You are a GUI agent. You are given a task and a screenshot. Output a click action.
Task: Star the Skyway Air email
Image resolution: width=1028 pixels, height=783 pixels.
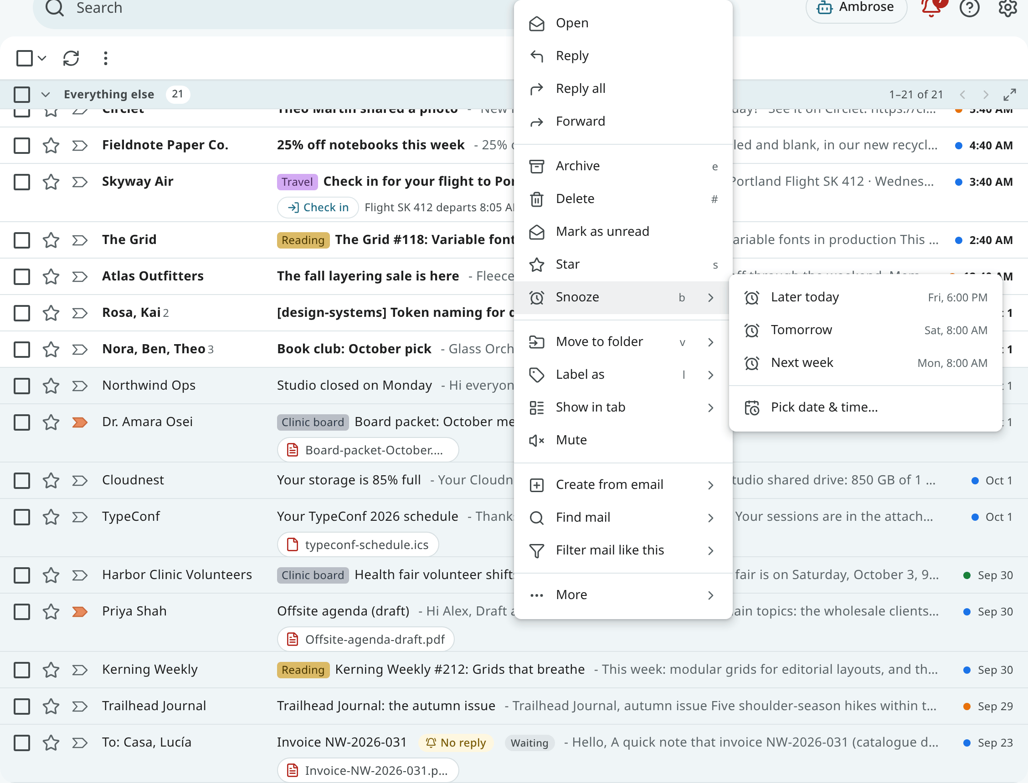point(51,182)
